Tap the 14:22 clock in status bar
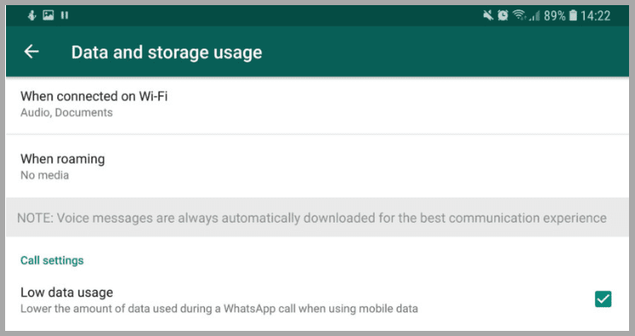The width and height of the screenshot is (635, 336). click(595, 16)
